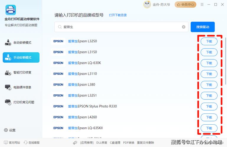Viewport: 227px width, 147px height.
Task: Select 爱普生Epson L3251 result text
Action: click(82, 96)
